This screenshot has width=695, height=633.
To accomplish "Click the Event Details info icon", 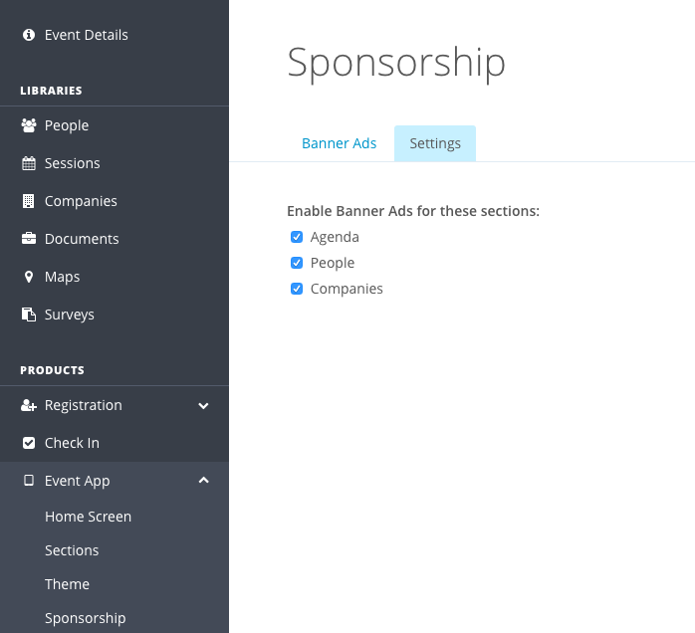I will [29, 35].
